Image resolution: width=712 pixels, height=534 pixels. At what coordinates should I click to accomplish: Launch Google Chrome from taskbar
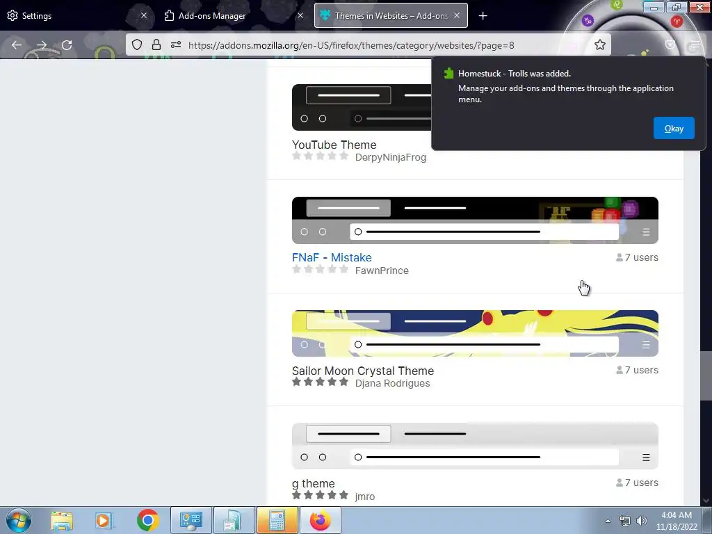(147, 520)
